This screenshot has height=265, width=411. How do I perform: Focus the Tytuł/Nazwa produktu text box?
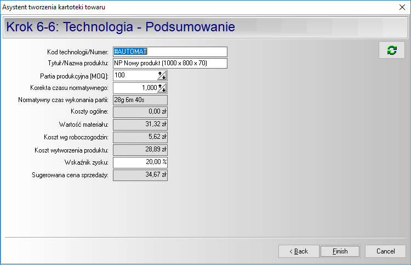(x=169, y=64)
